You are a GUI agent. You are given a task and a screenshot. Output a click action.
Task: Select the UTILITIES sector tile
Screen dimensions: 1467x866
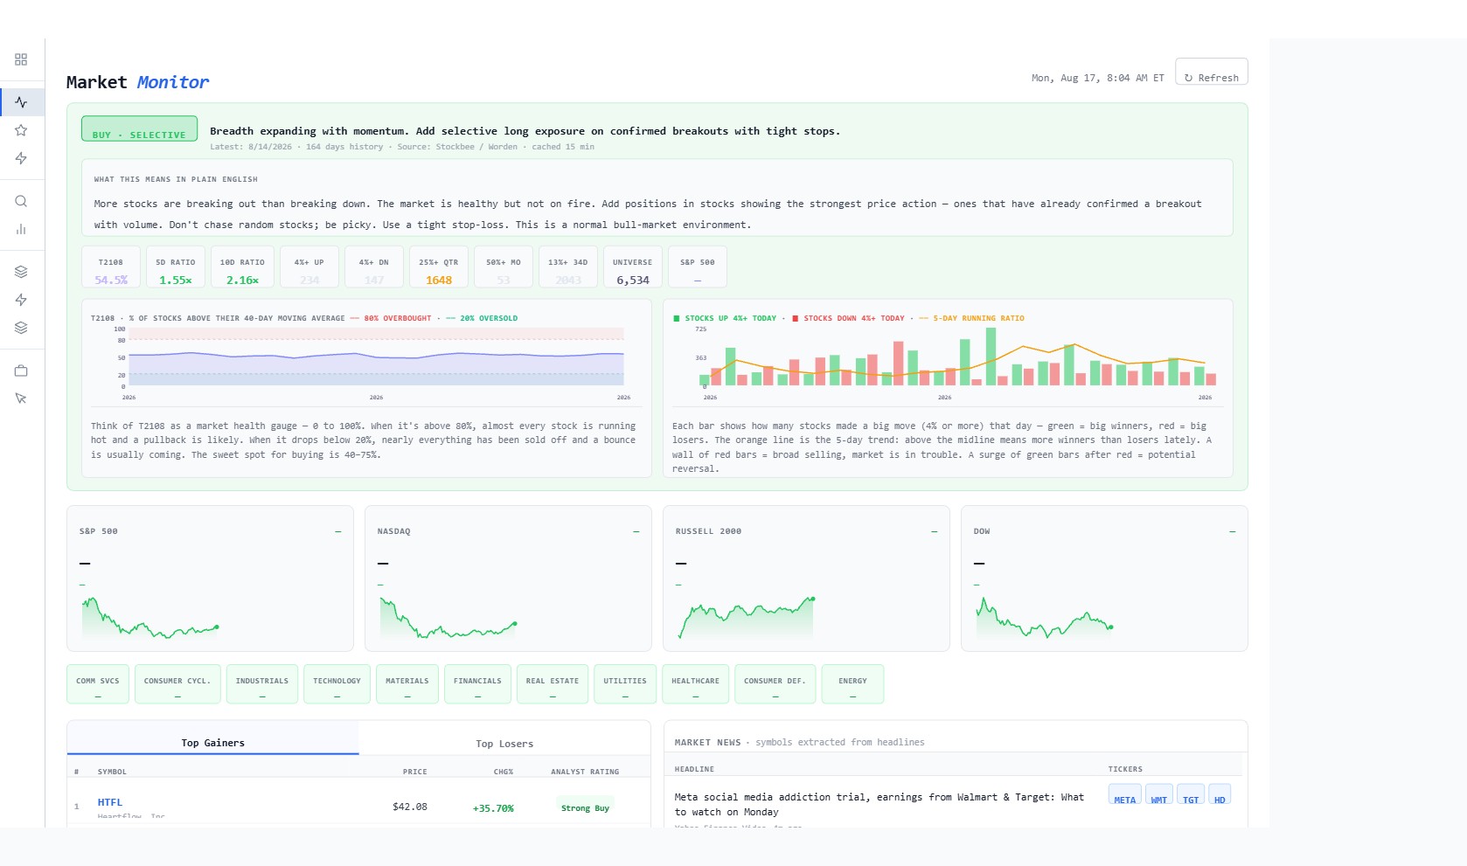[x=625, y=684]
